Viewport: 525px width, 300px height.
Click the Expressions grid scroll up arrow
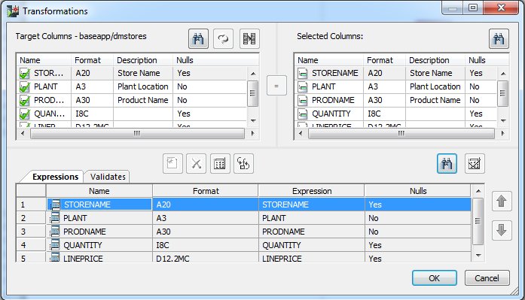coord(478,191)
